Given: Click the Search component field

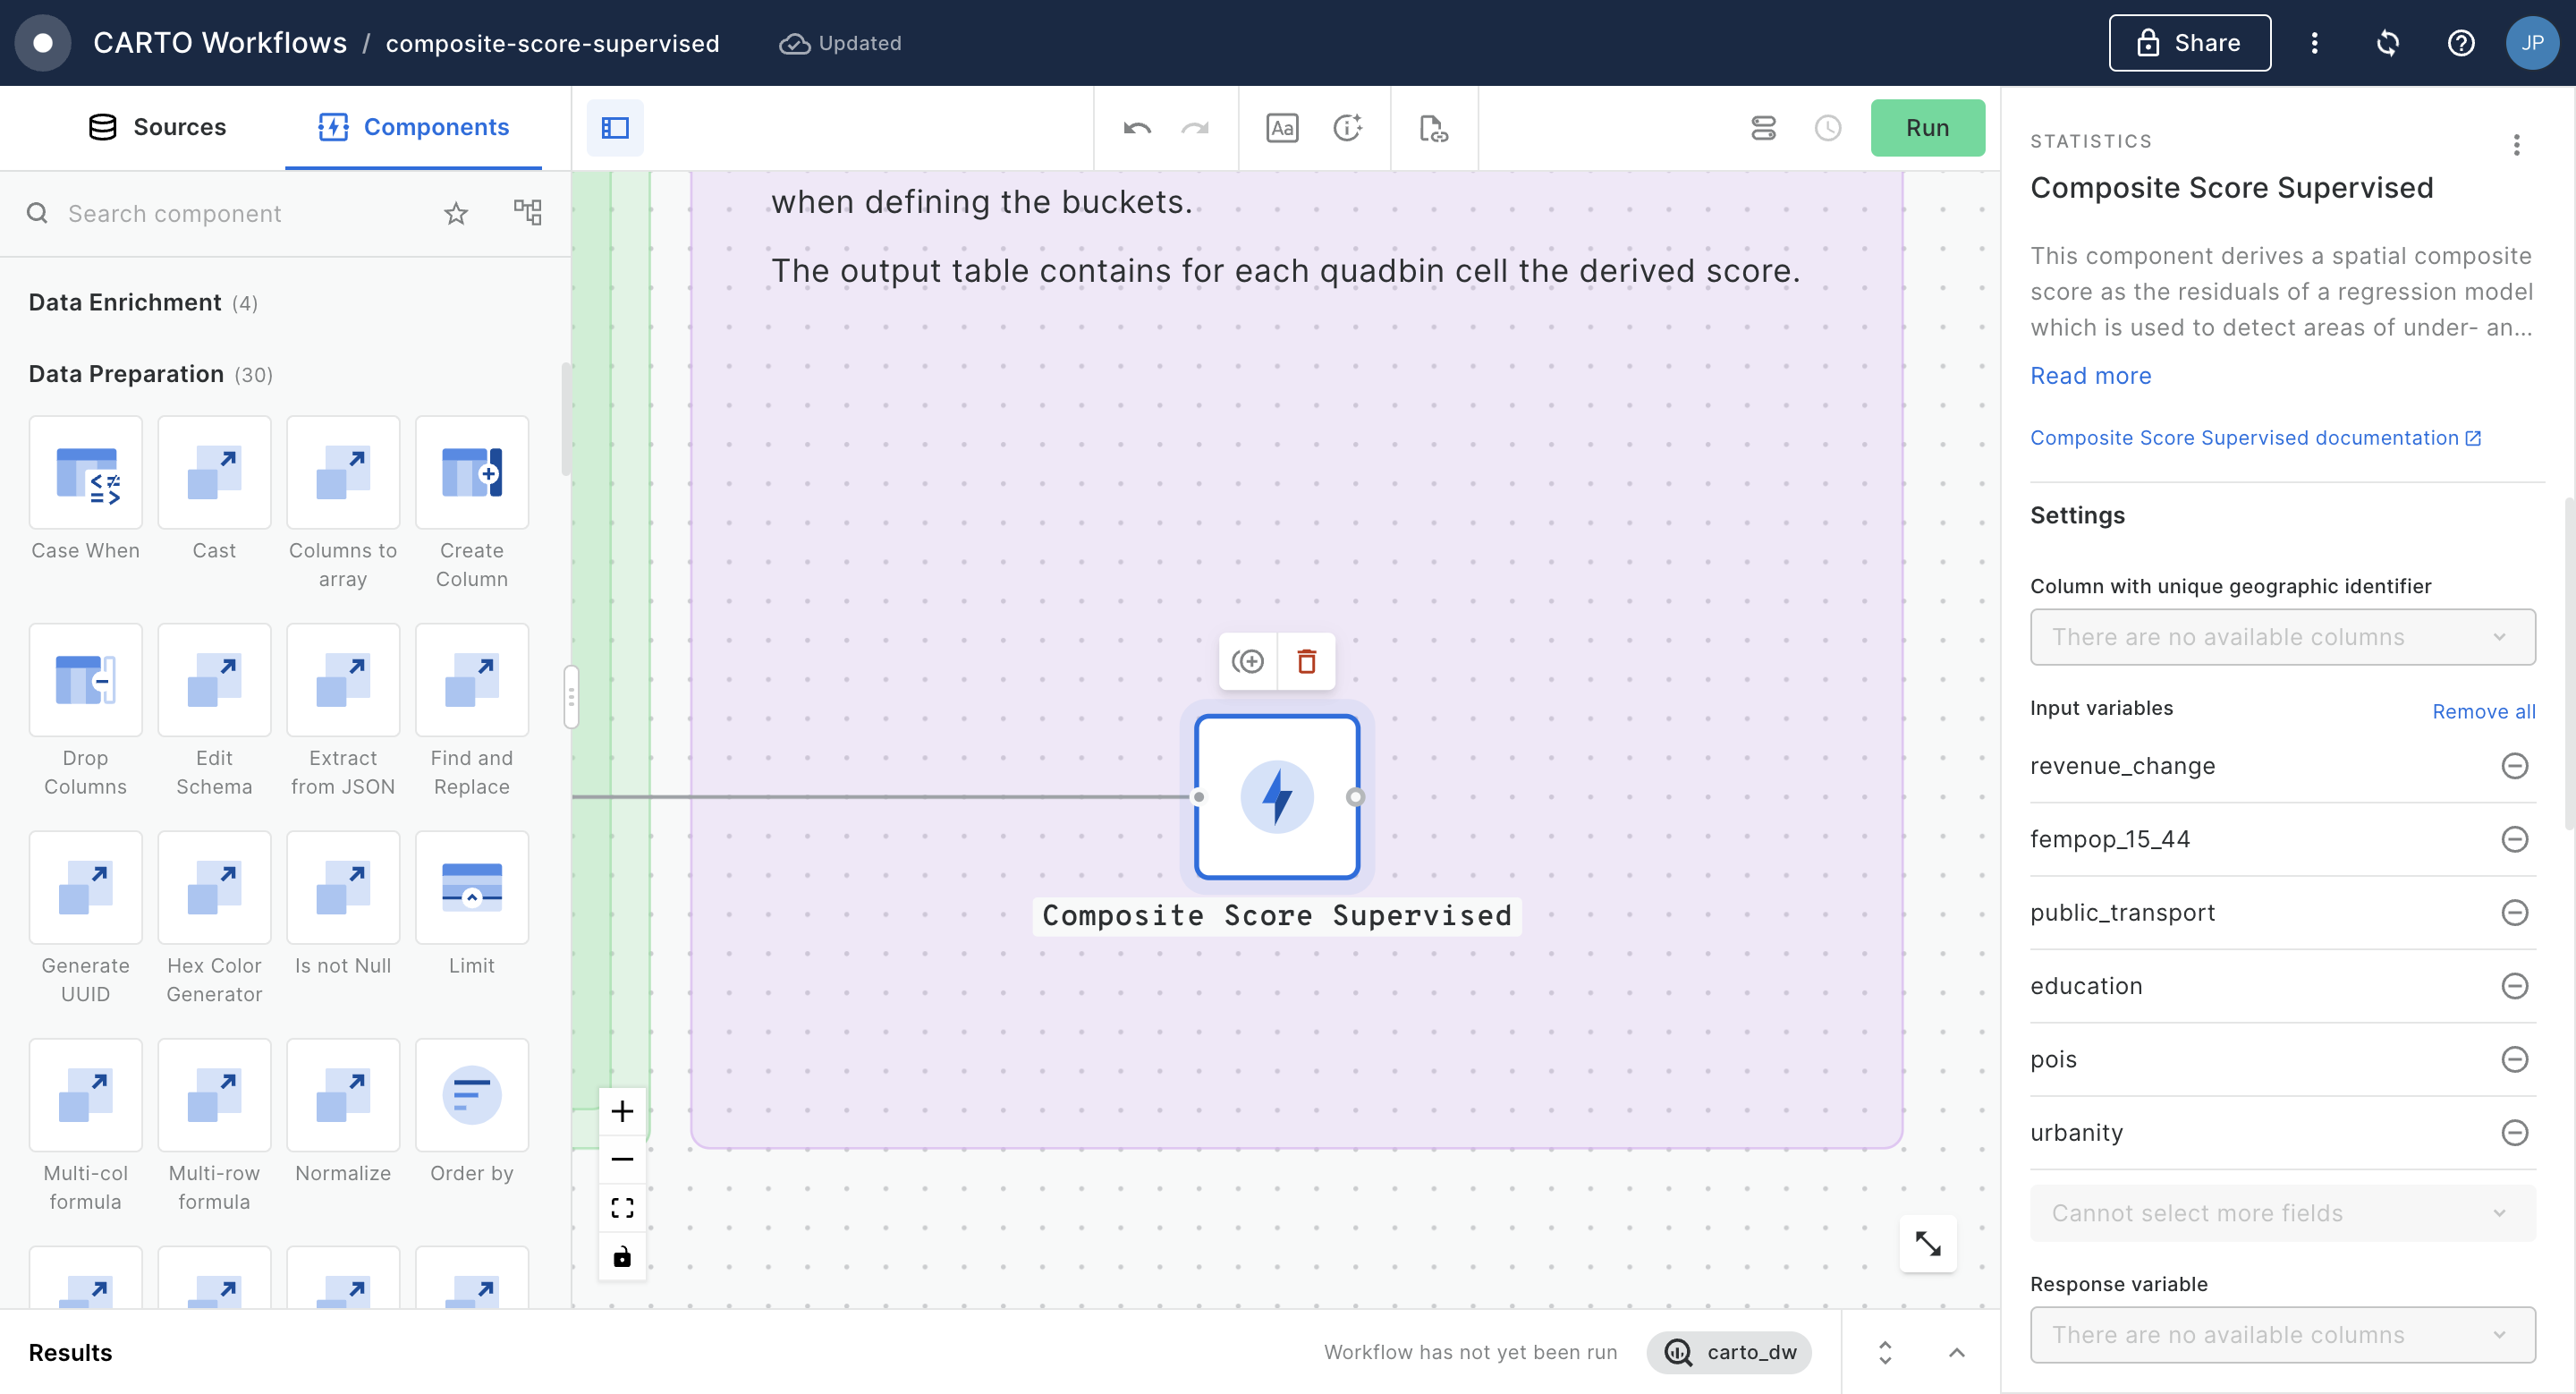Looking at the screenshot, I should [240, 213].
